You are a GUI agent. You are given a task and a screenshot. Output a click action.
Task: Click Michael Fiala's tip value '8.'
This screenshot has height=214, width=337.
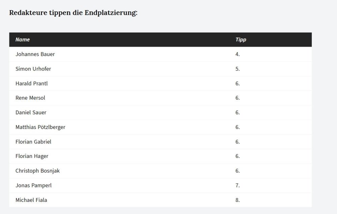pyautogui.click(x=238, y=200)
